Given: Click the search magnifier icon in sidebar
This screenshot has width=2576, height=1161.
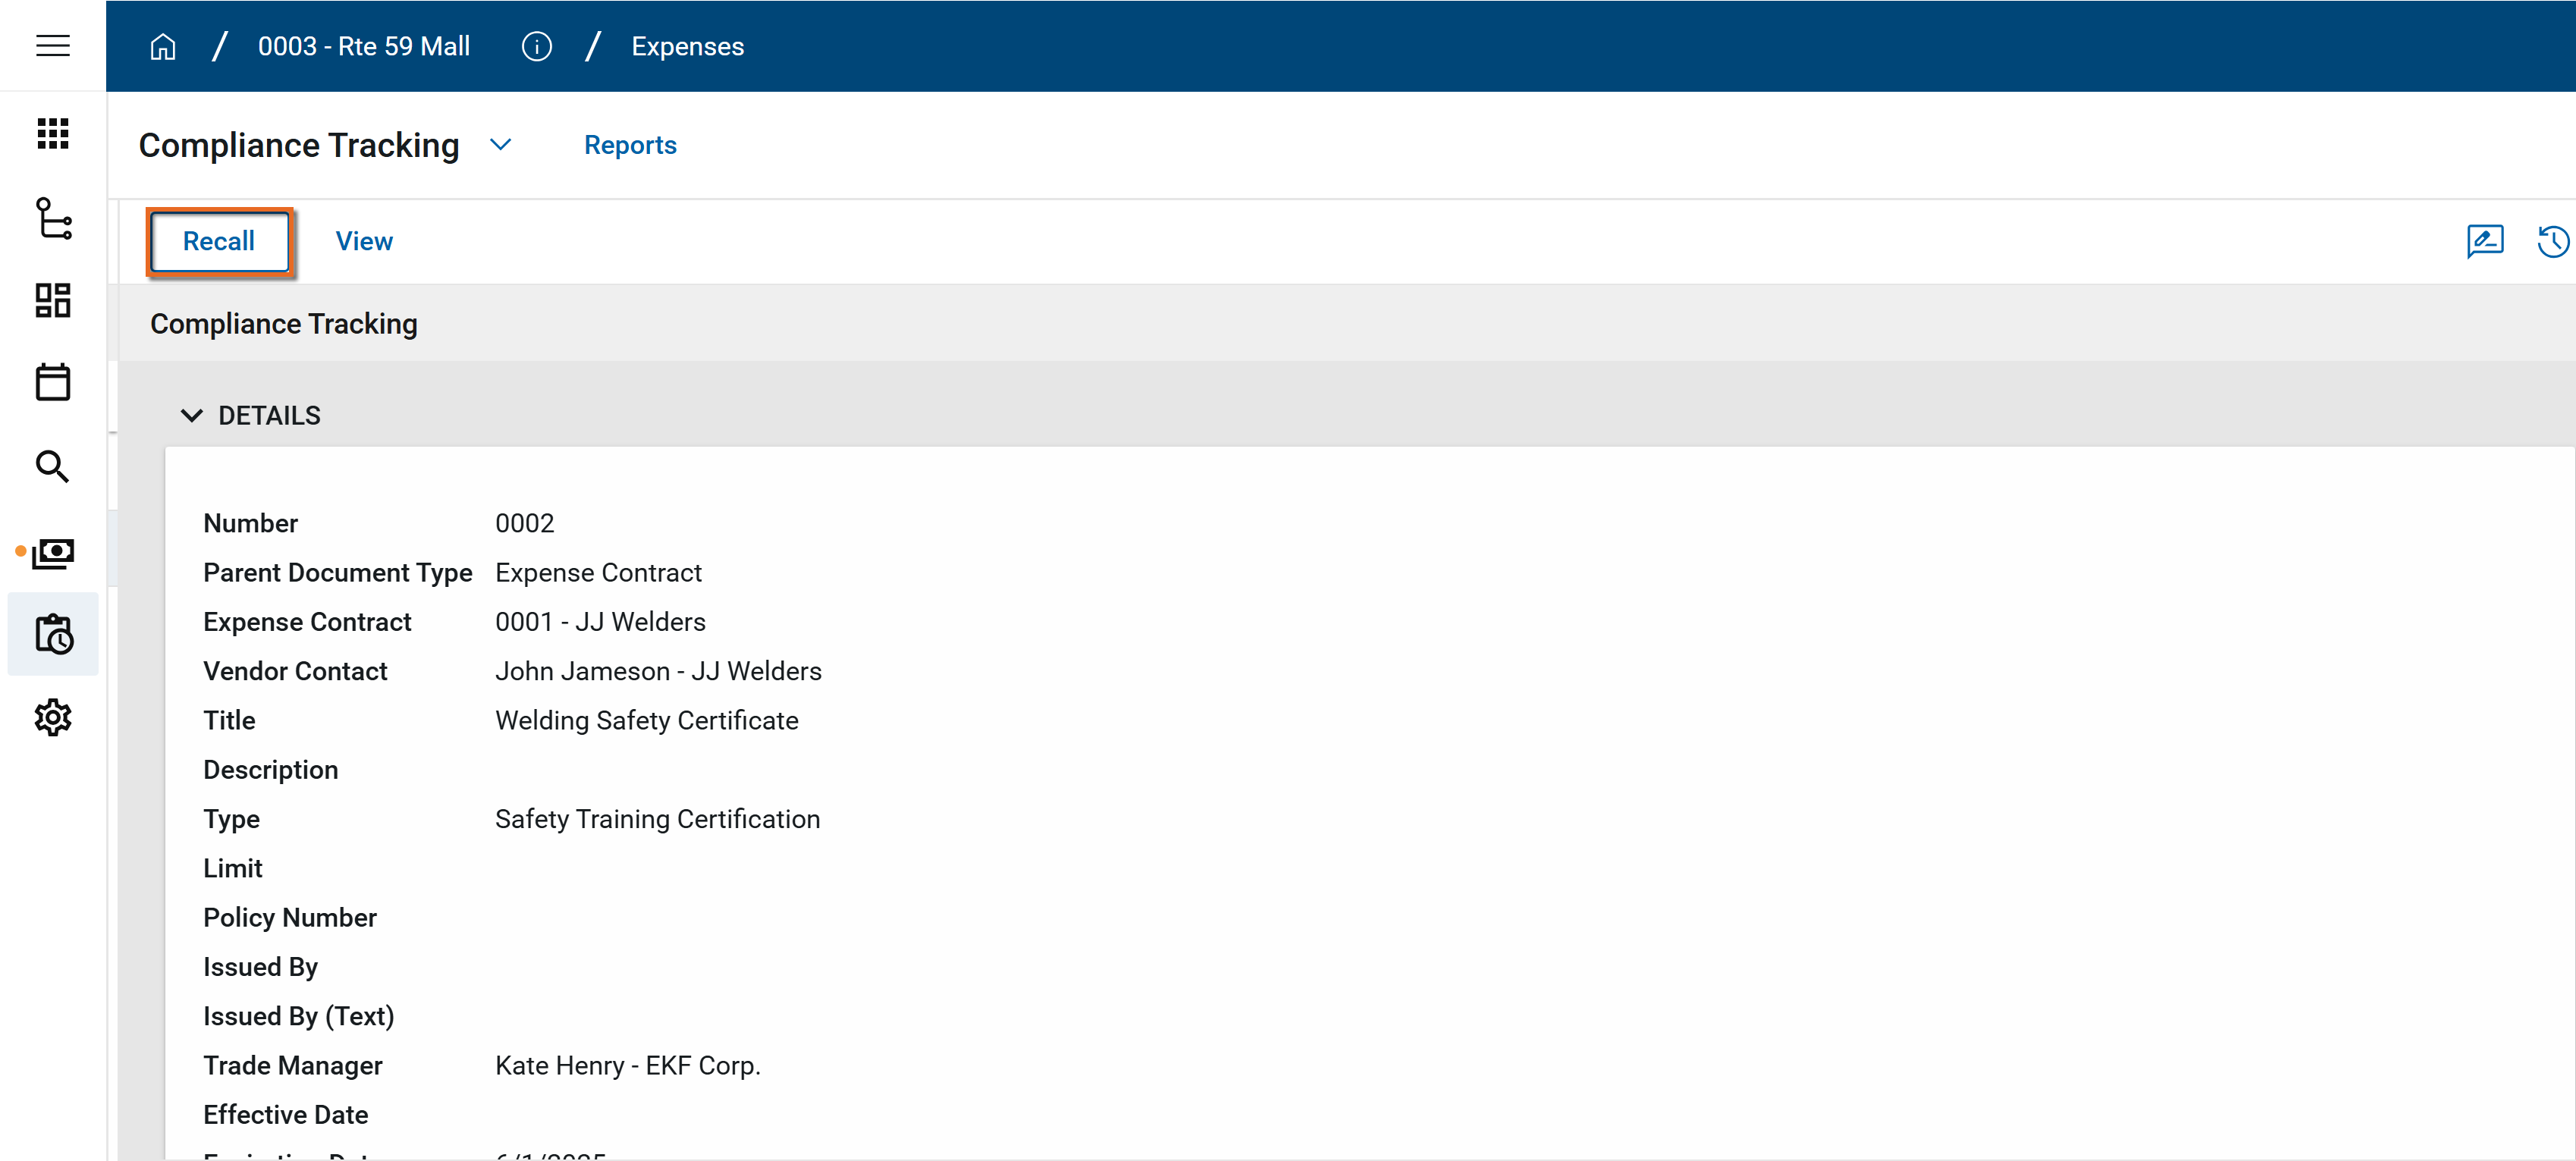Looking at the screenshot, I should click(x=52, y=466).
